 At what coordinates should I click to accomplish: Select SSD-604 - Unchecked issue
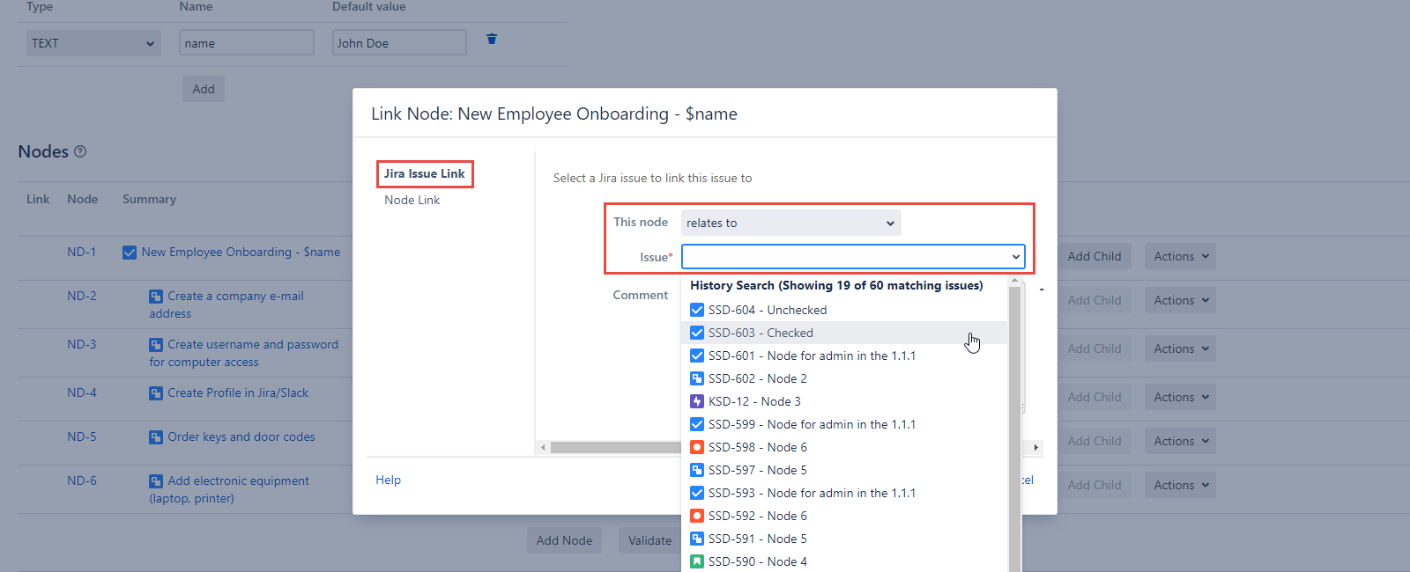(x=767, y=310)
